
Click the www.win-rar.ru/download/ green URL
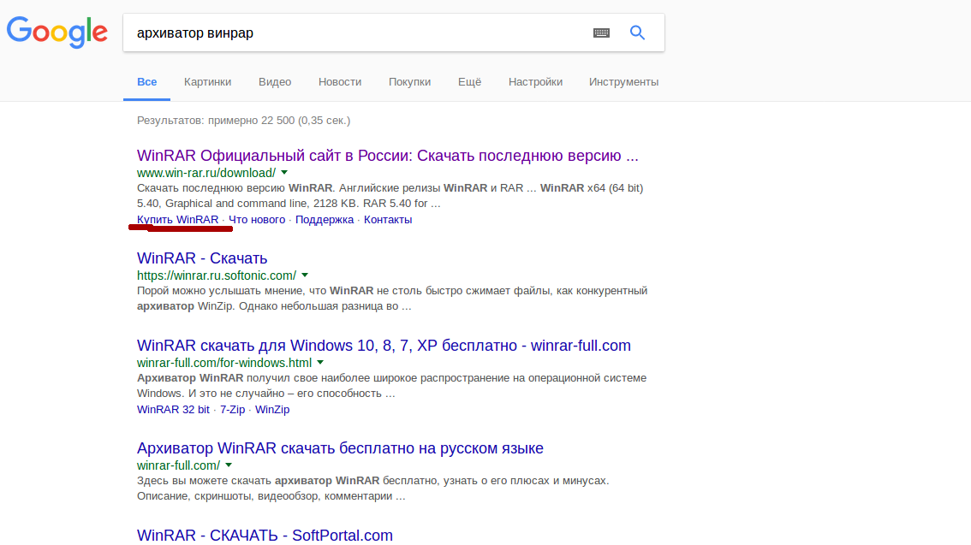coord(206,173)
